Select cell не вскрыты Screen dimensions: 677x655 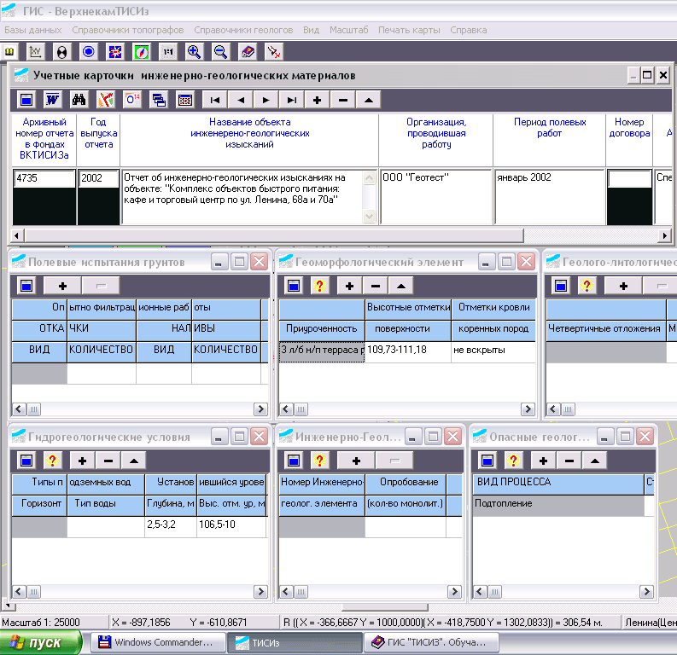(493, 352)
